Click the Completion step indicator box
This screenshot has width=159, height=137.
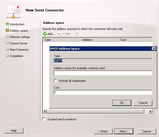click(7, 56)
